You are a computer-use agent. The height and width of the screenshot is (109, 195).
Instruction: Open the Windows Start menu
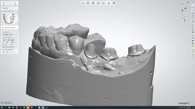(x=2, y=107)
